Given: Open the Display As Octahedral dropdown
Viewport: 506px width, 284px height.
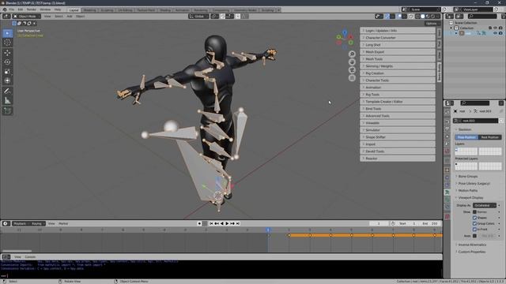Looking at the screenshot, I should tap(485, 205).
